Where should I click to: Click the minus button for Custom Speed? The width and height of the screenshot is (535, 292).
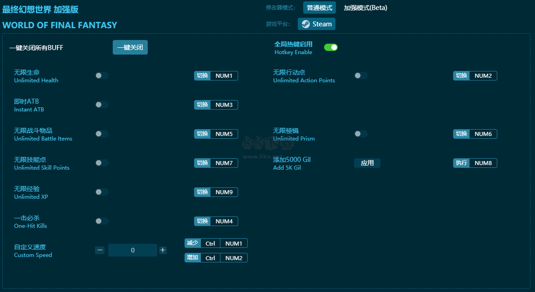[100, 250]
